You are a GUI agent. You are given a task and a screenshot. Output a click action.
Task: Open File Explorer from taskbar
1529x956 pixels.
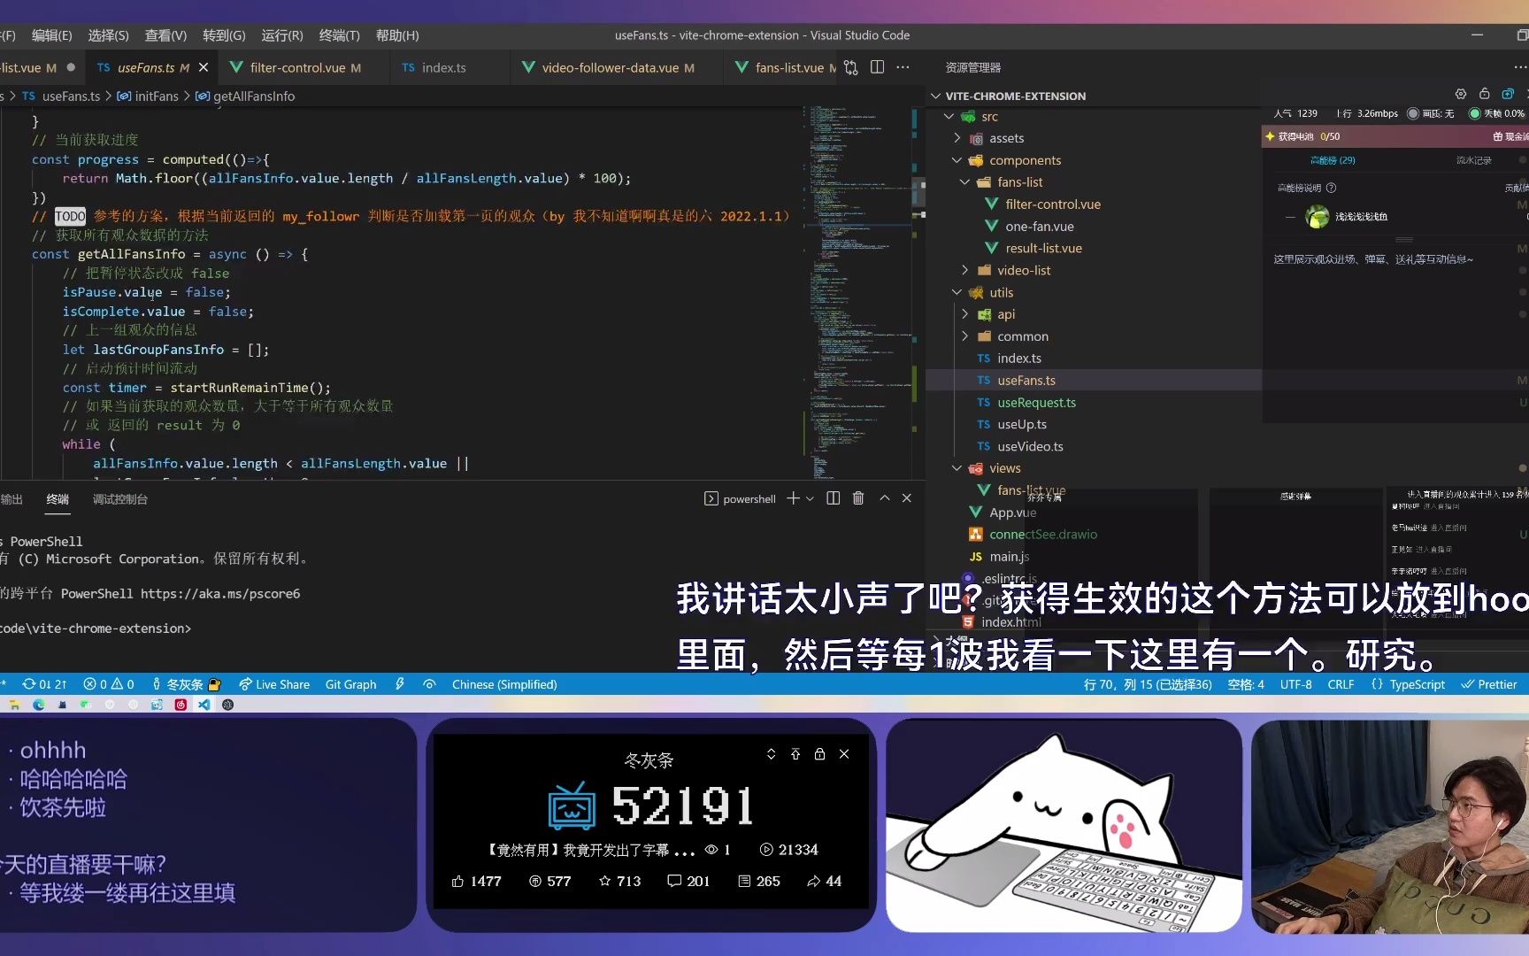point(13,705)
